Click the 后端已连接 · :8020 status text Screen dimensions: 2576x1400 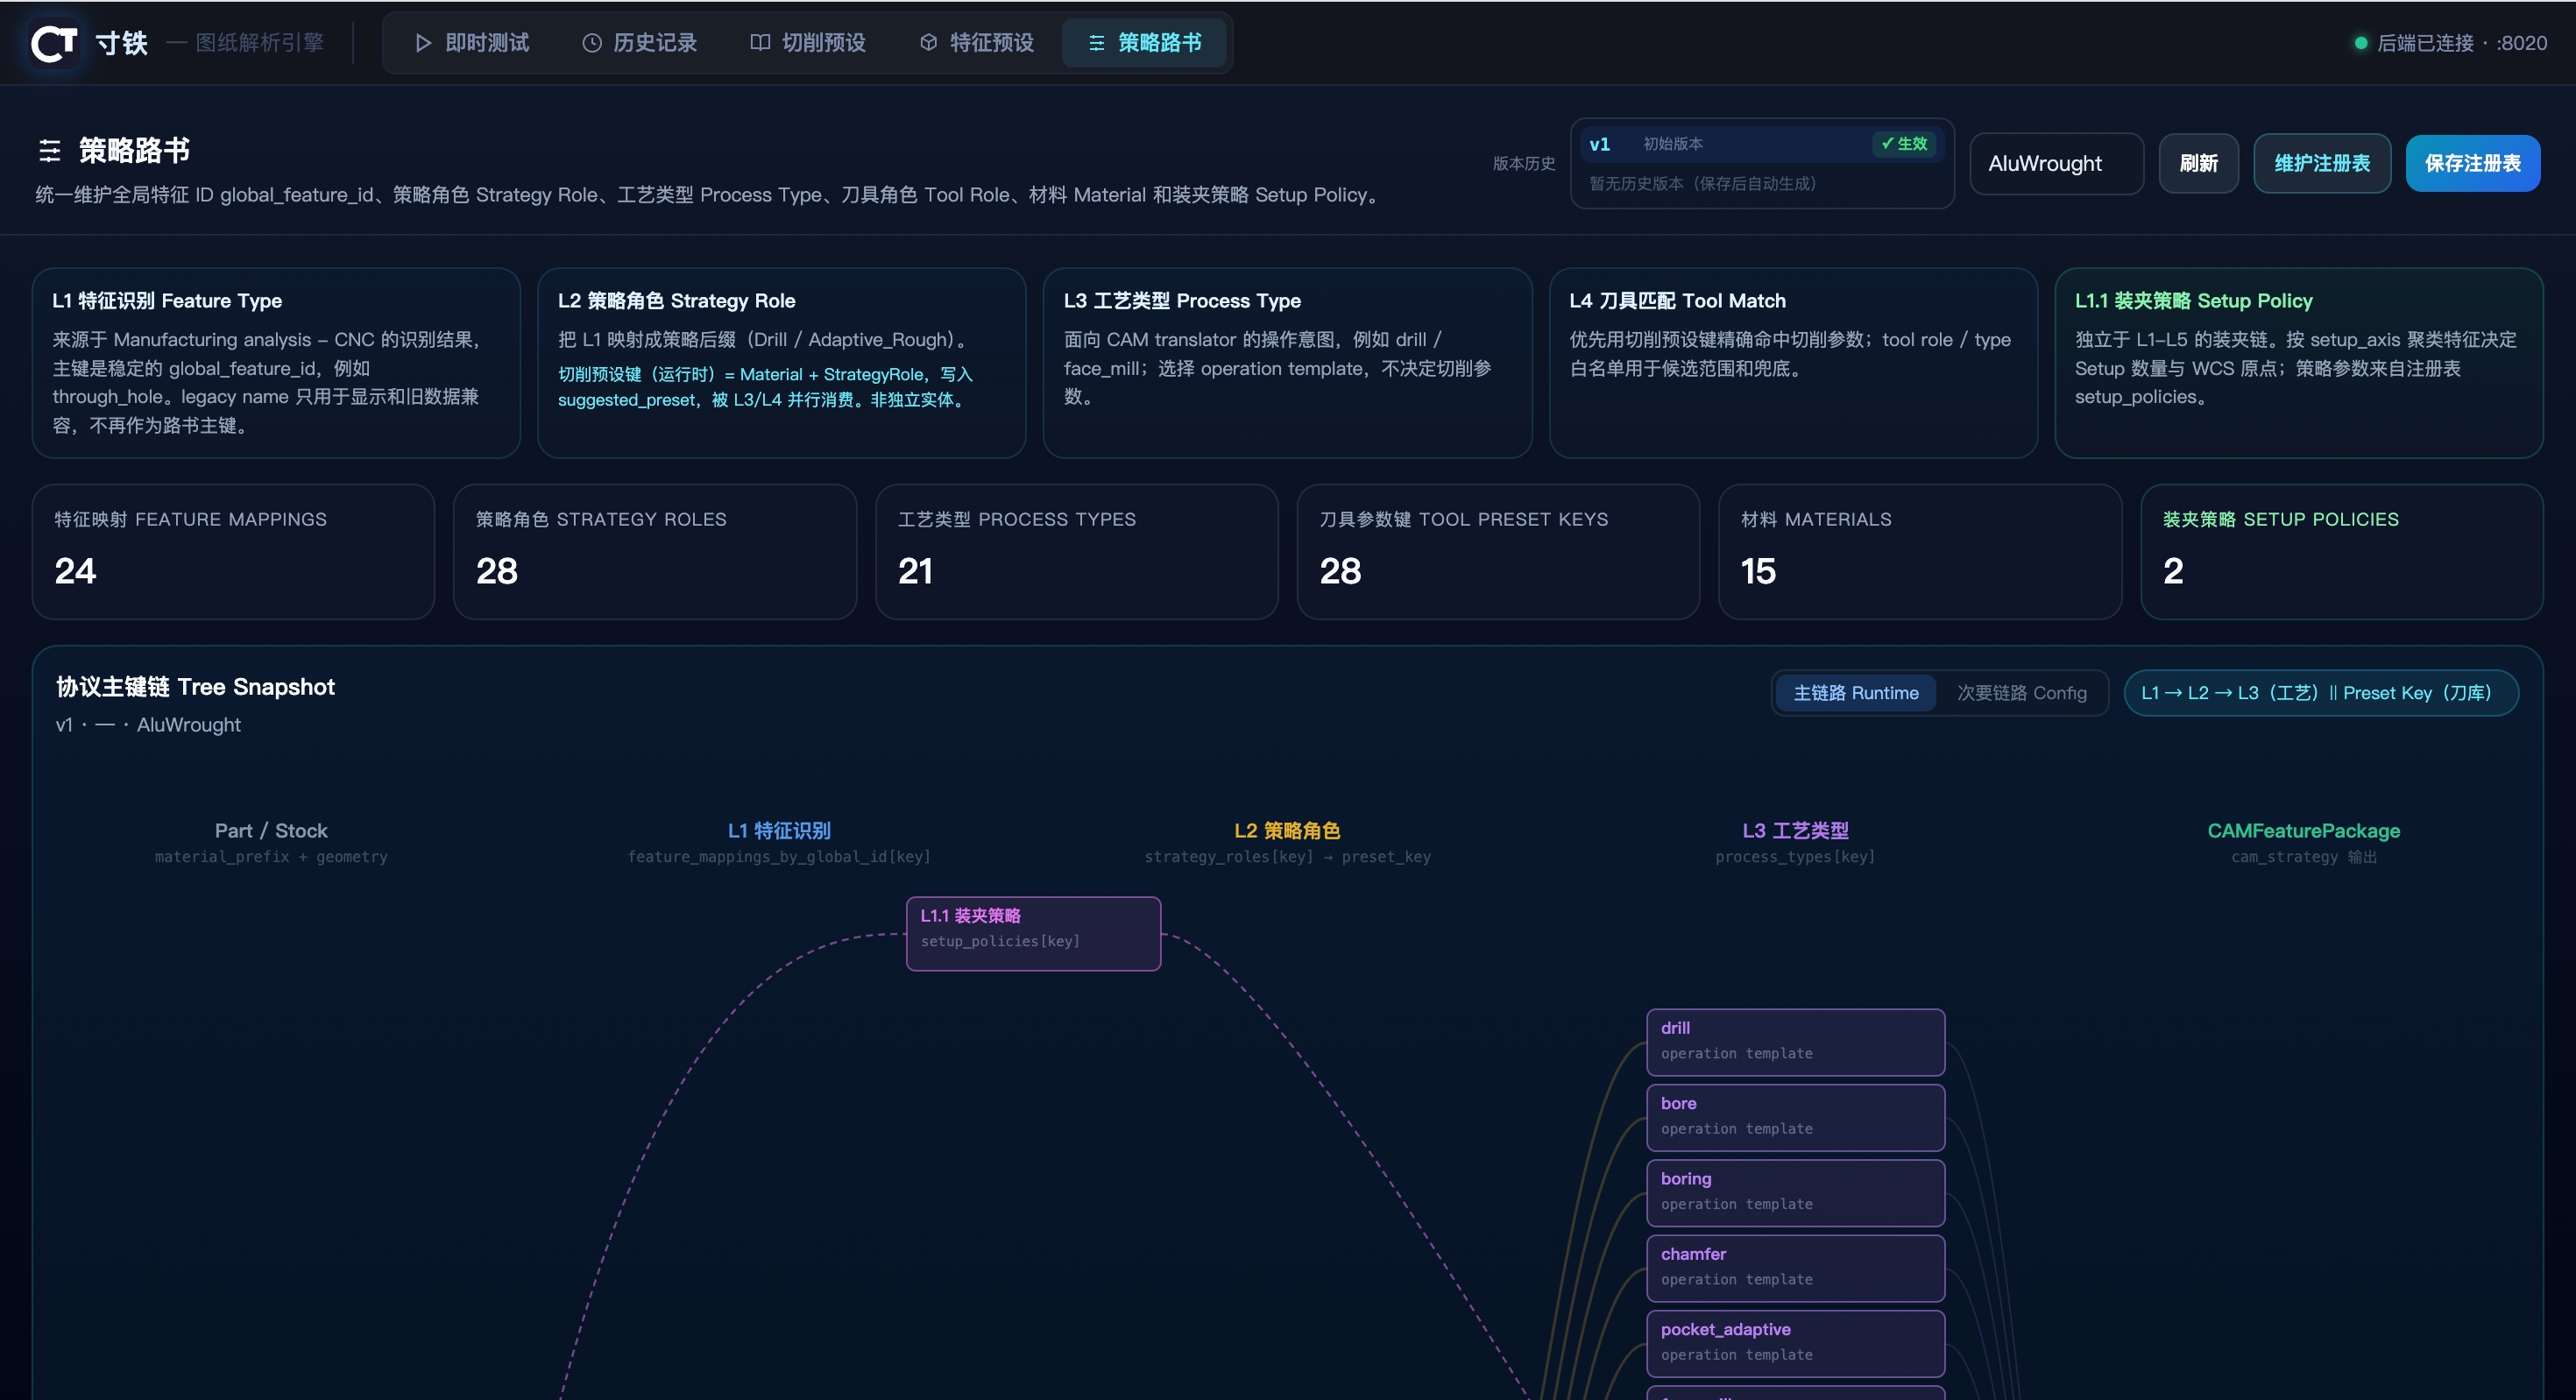coord(2461,43)
